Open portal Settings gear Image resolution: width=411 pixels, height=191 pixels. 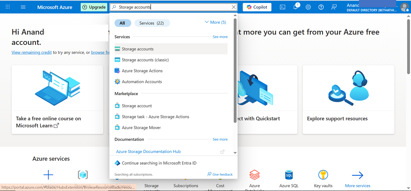[x=308, y=7]
